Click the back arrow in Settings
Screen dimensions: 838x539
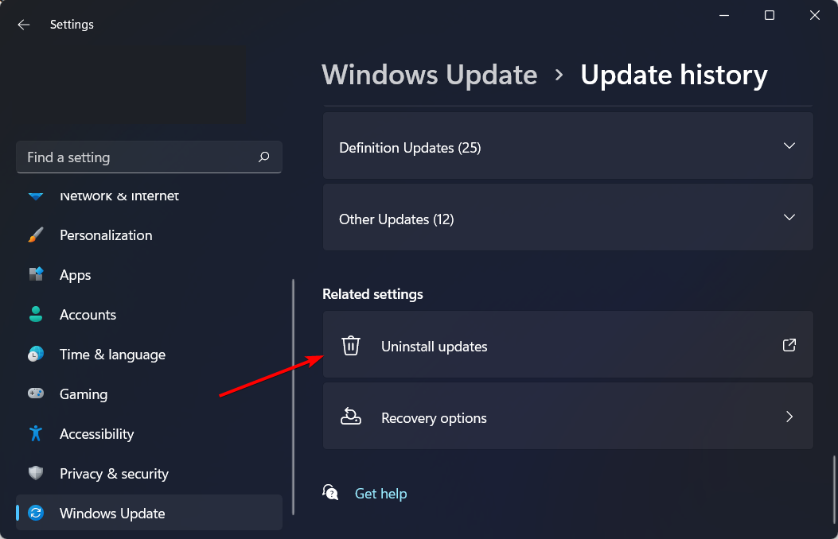coord(23,24)
